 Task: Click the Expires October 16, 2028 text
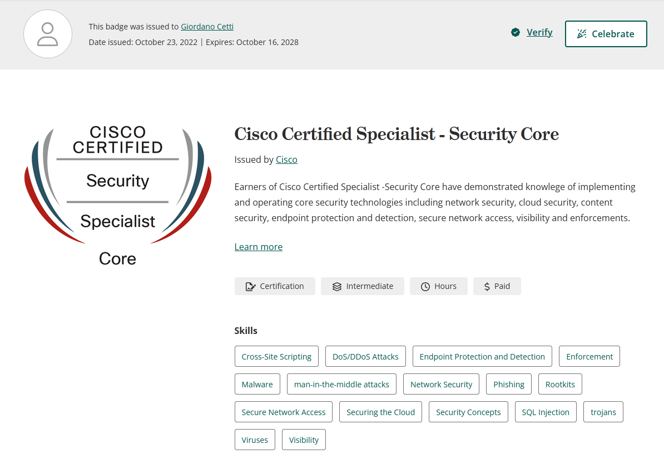252,42
